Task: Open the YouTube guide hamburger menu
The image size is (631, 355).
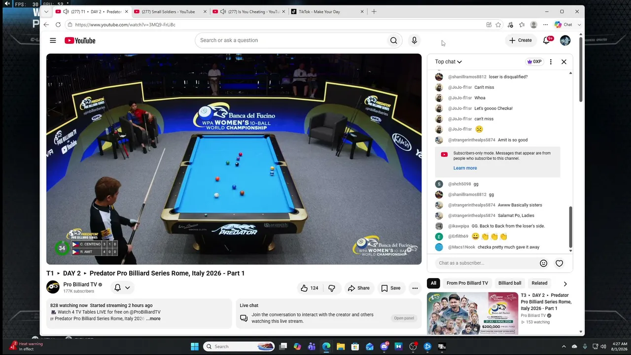Action: click(x=53, y=40)
